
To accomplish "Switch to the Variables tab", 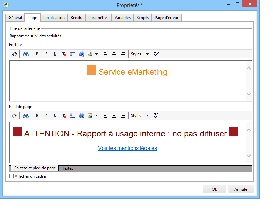I will click(x=122, y=18).
